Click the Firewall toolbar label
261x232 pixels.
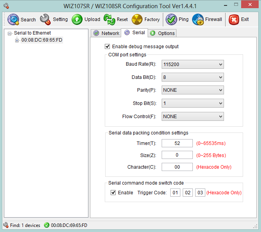point(213,19)
